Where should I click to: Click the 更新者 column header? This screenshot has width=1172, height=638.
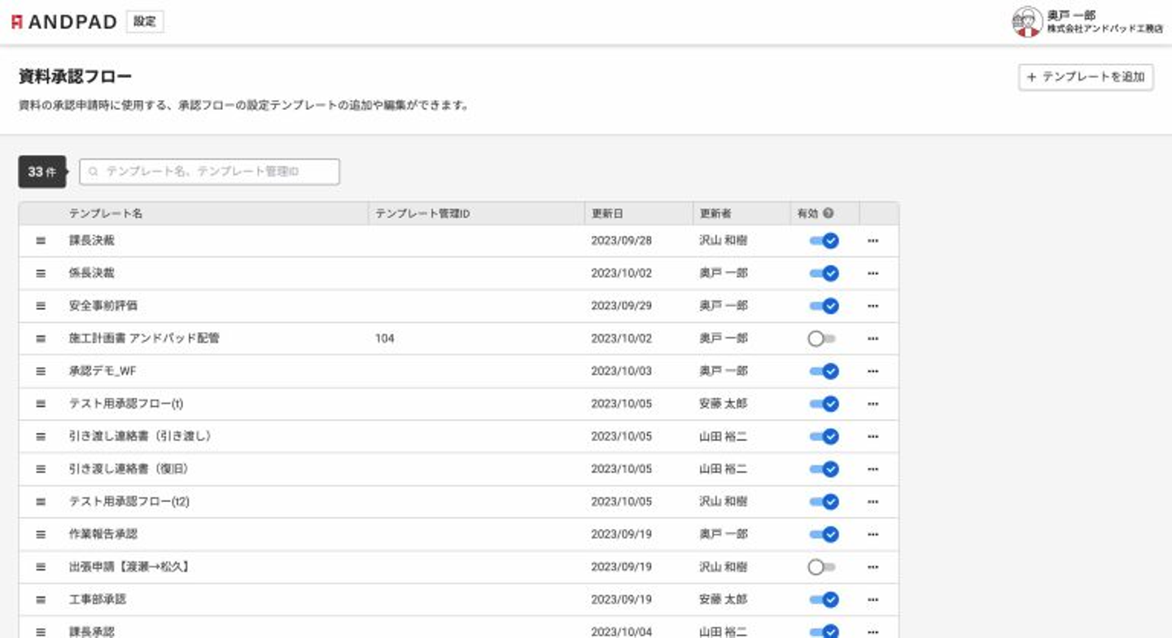pos(715,214)
